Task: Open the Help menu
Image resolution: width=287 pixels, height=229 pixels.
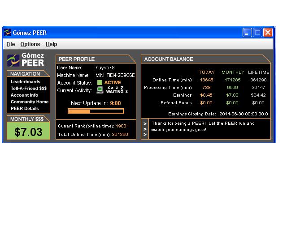Action: click(x=52, y=44)
